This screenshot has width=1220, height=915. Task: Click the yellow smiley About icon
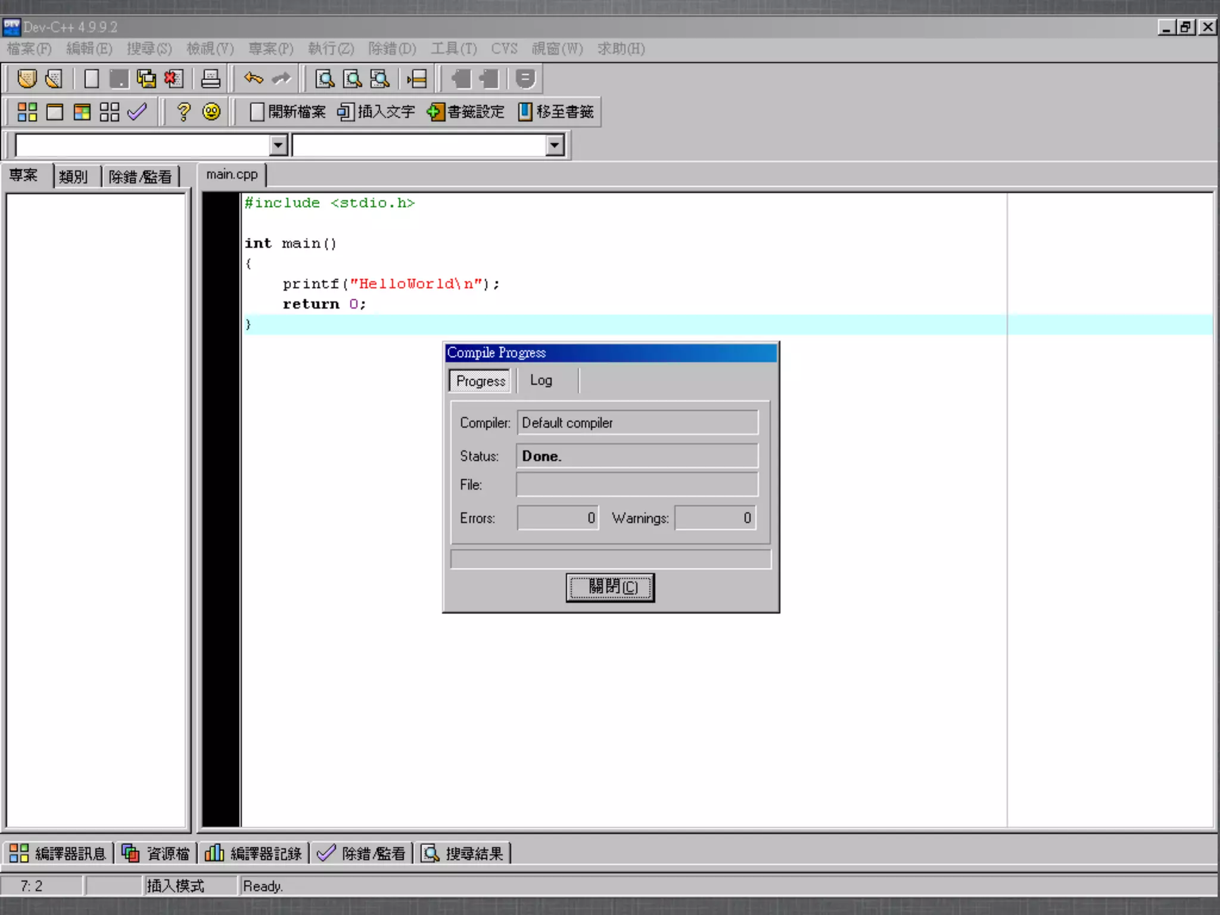pos(211,112)
